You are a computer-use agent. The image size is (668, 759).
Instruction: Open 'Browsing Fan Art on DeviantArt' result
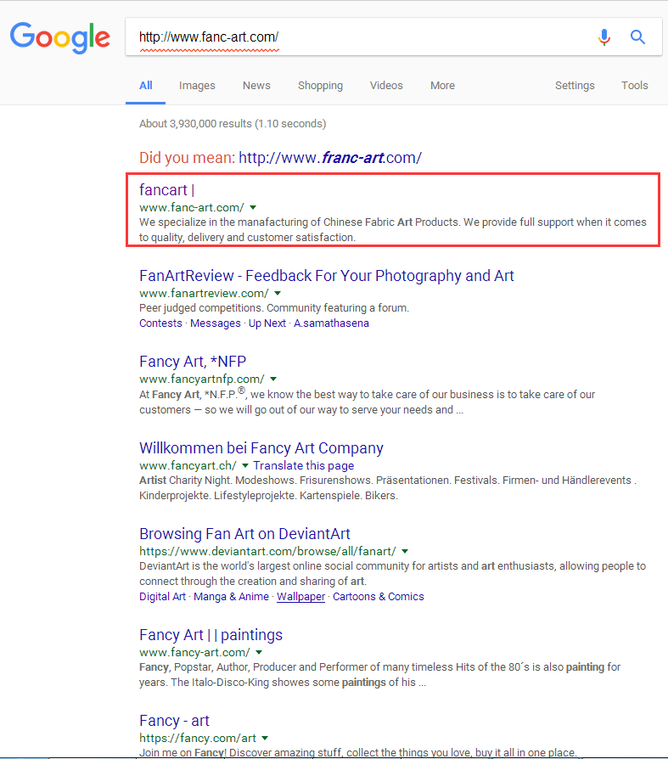pos(244,533)
